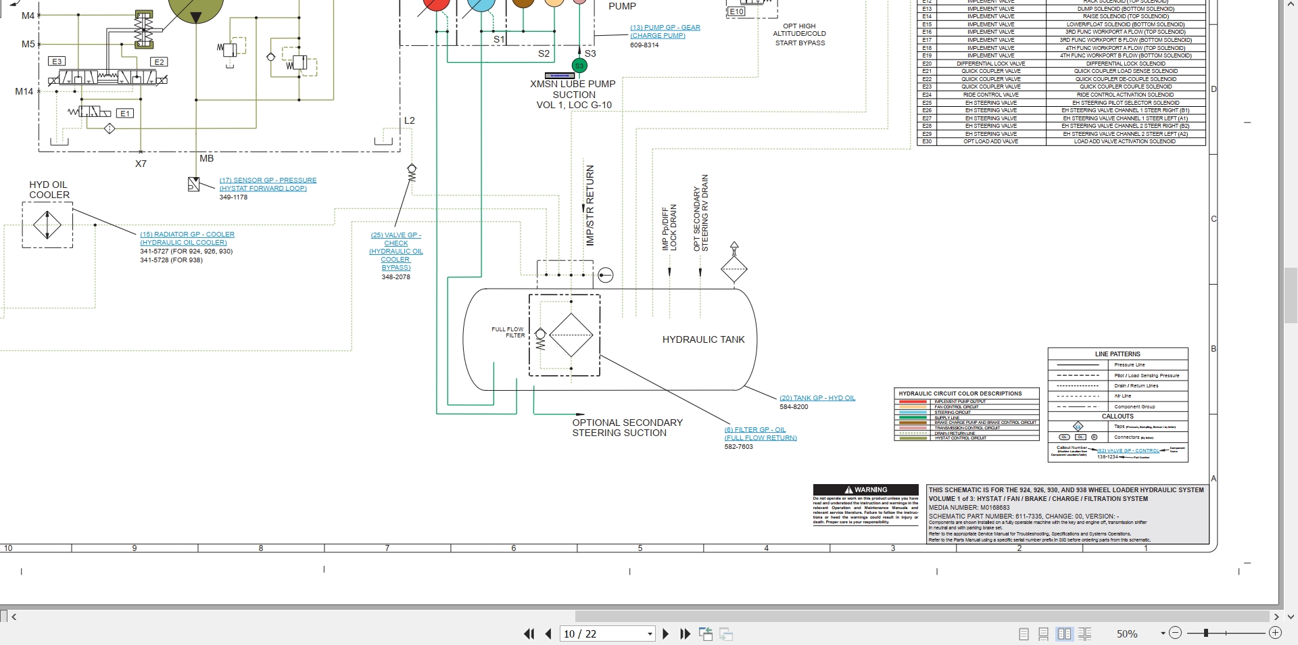This screenshot has width=1298, height=645.
Task: Click part number 609-8314
Action: click(x=644, y=45)
